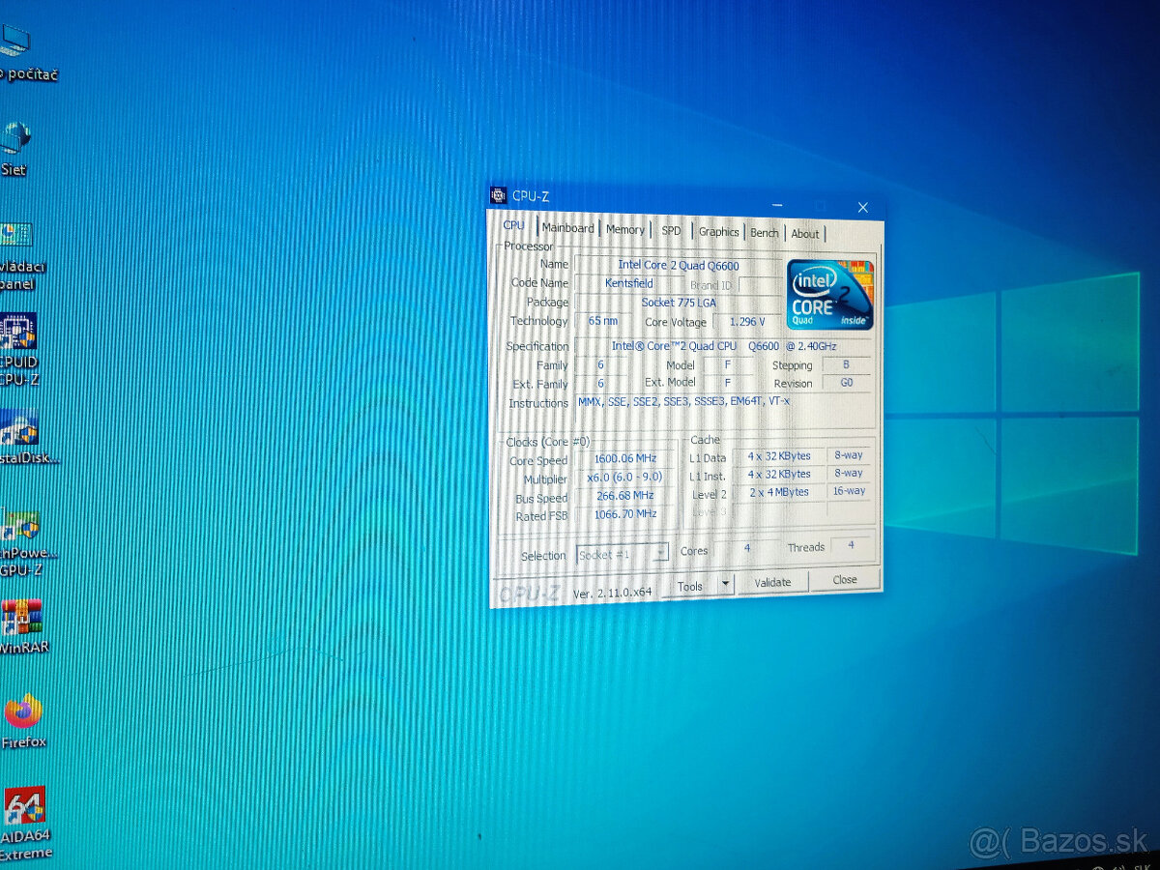The width and height of the screenshot is (1160, 870).
Task: Click the Socket 775 LGA package value
Action: pos(679,303)
